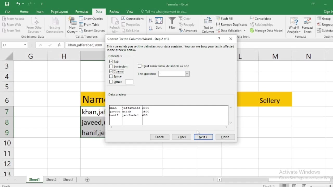Switch to Sheet2 tab

coord(51,179)
